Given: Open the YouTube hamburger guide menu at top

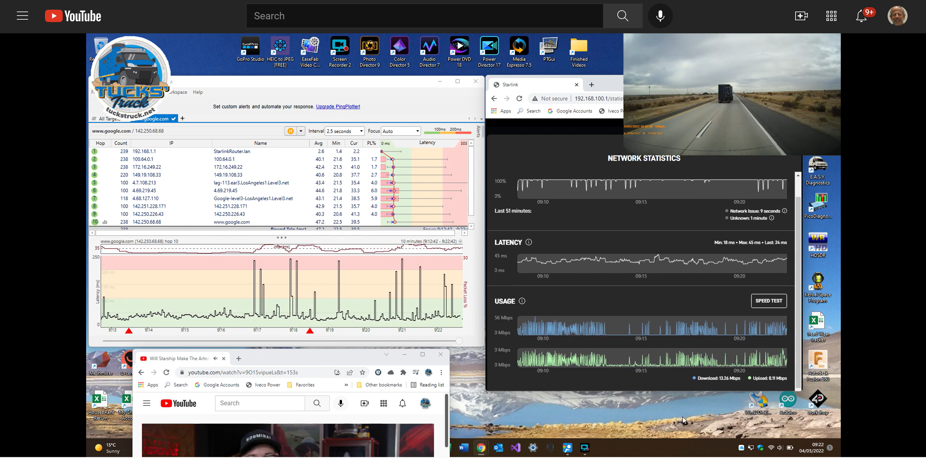Looking at the screenshot, I should coord(22,16).
